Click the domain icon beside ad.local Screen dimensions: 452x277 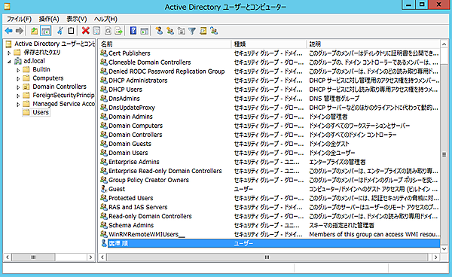click(18, 61)
